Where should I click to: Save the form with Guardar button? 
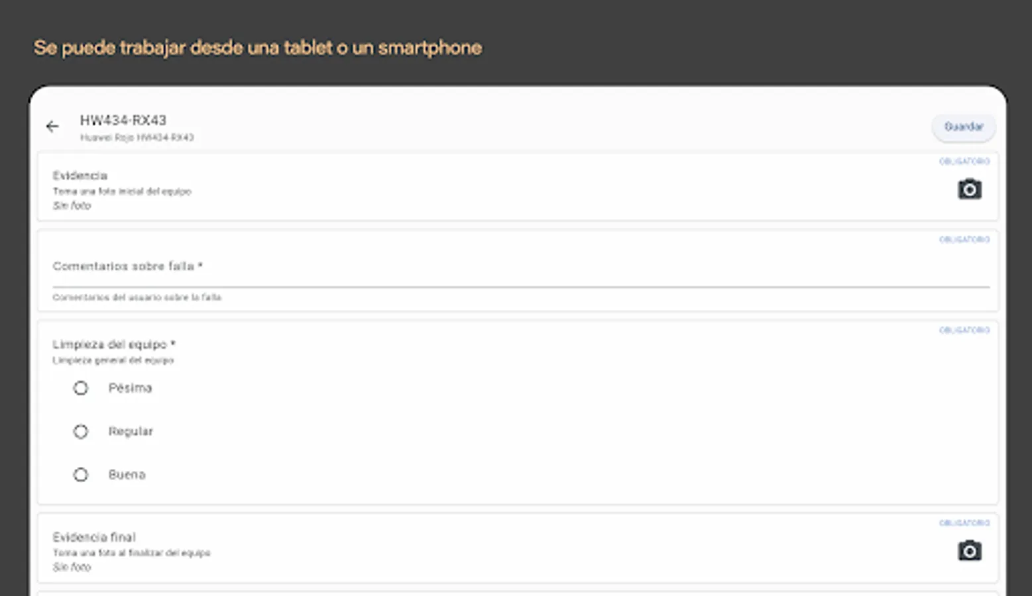tap(964, 127)
